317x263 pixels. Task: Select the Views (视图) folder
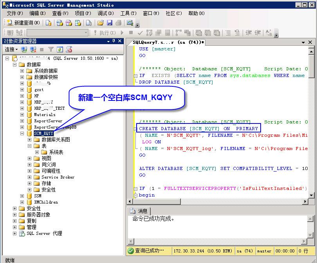pos(46,158)
